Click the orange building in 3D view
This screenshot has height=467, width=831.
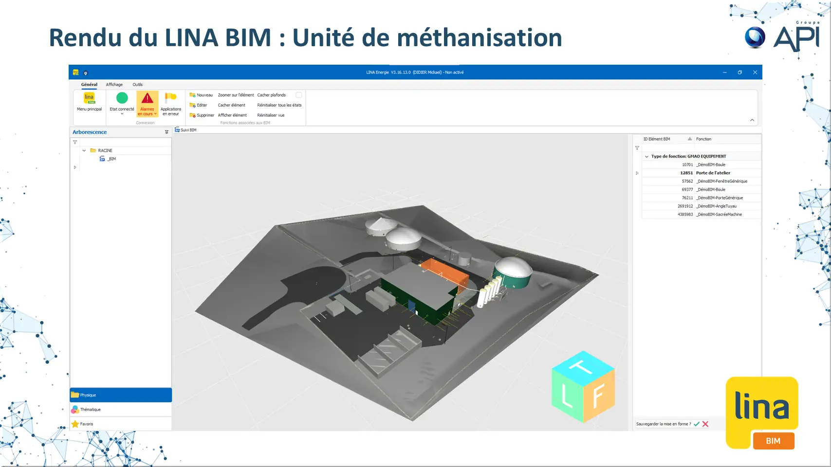click(445, 272)
